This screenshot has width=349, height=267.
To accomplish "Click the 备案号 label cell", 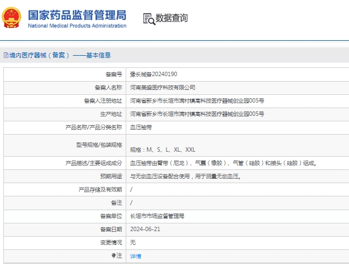I will (65, 74).
